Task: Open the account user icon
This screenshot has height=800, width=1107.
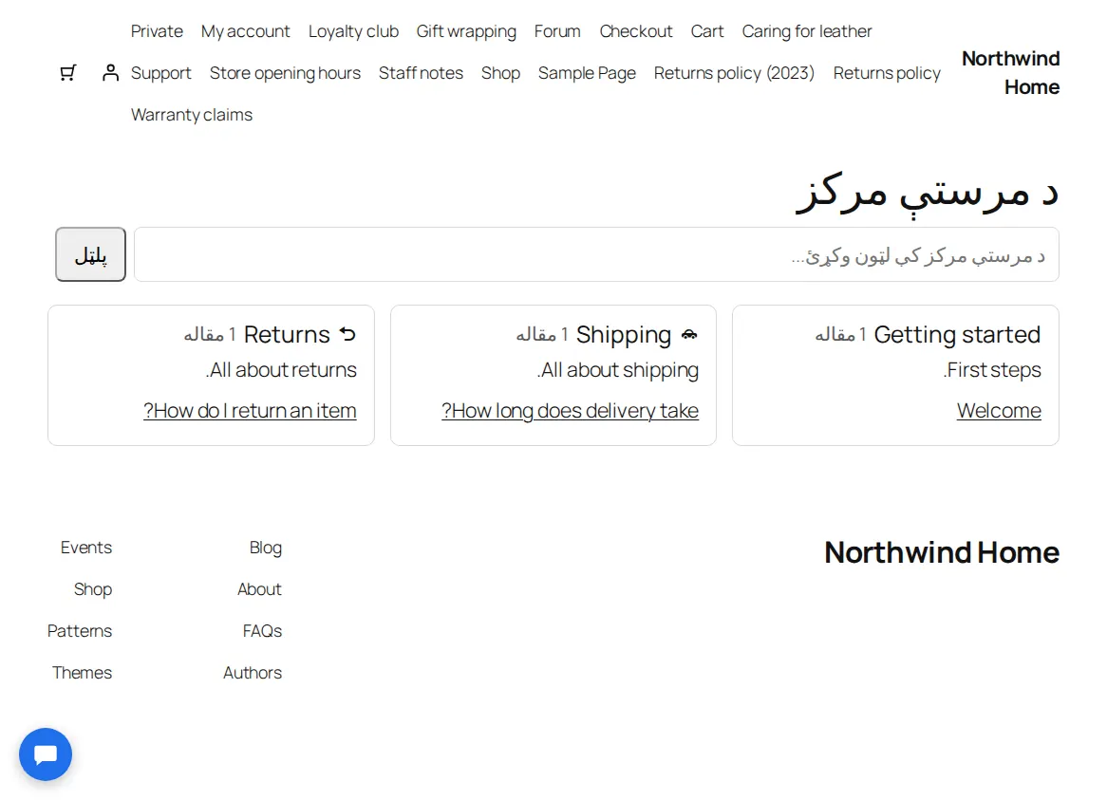Action: coord(110,73)
